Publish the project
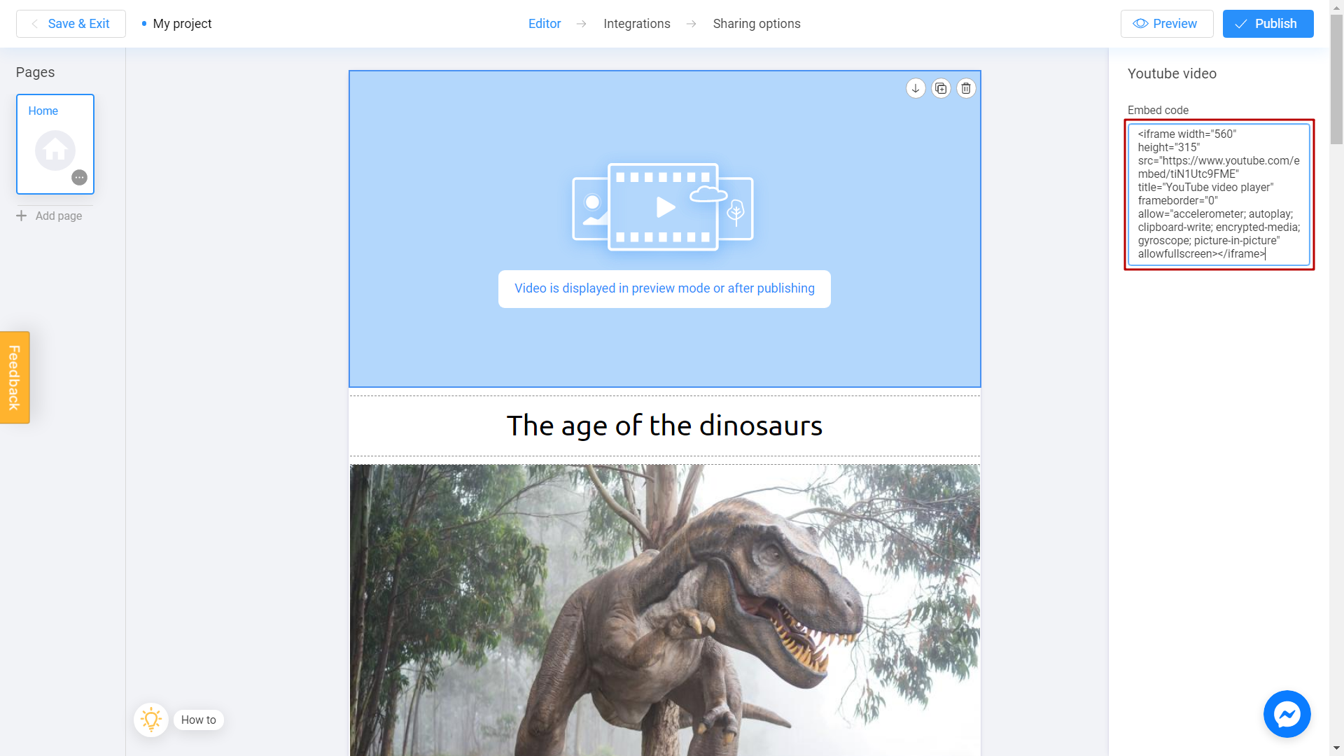1344x756 pixels. pos(1268,24)
